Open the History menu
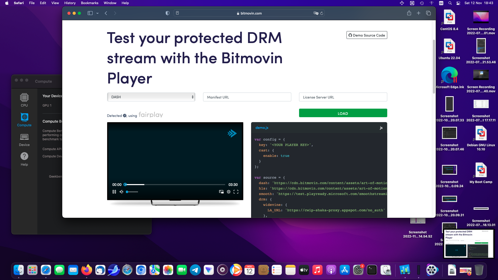This screenshot has width=498, height=280. pos(70,3)
